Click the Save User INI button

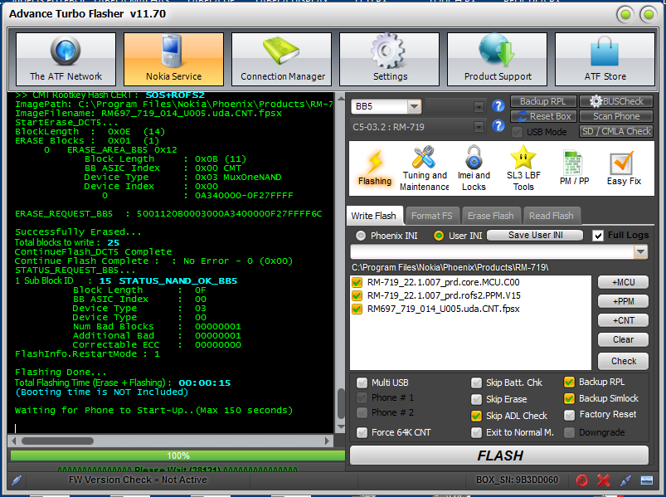tap(535, 235)
